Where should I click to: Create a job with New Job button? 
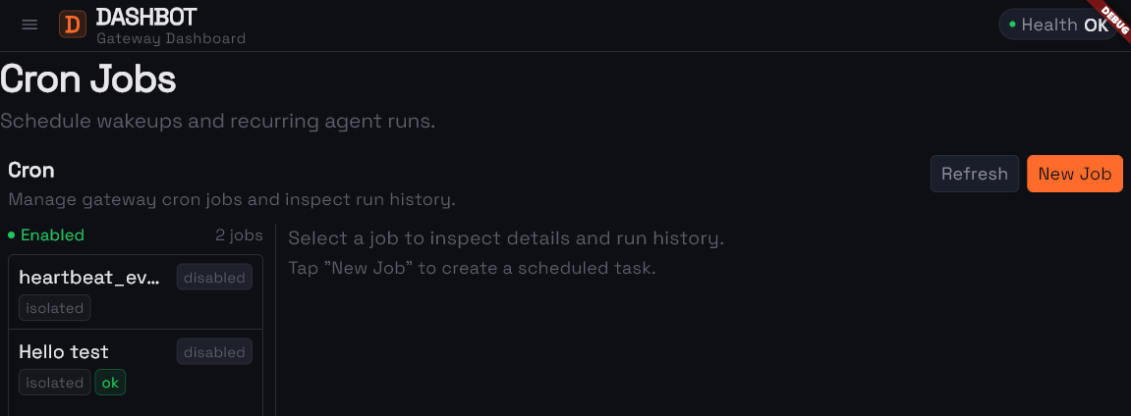click(x=1074, y=174)
